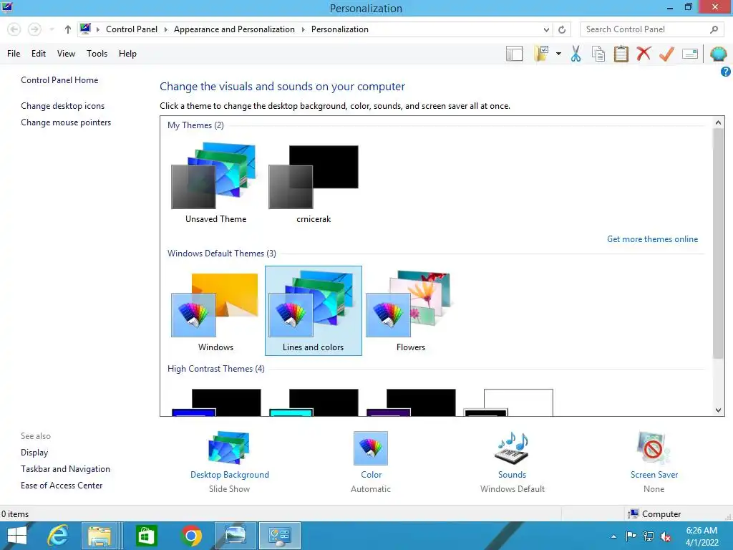Show hidden tray icons arrow
Screen dimensions: 733x550
[x=613, y=536]
